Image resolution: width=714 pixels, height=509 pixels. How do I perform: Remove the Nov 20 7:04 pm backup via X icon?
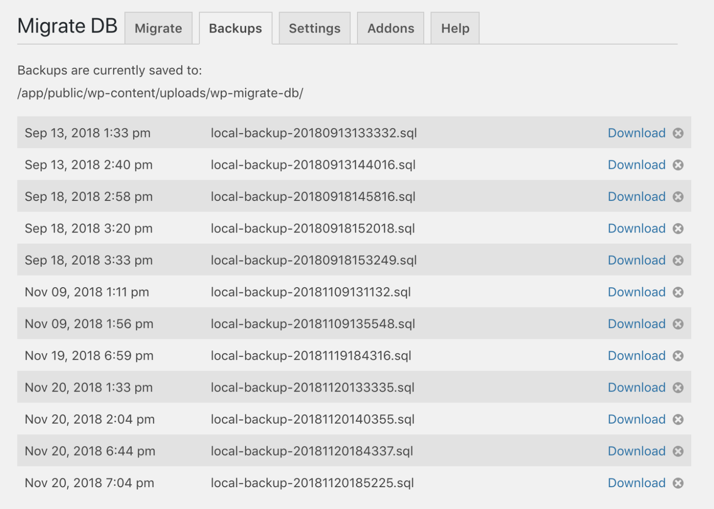pyautogui.click(x=678, y=483)
